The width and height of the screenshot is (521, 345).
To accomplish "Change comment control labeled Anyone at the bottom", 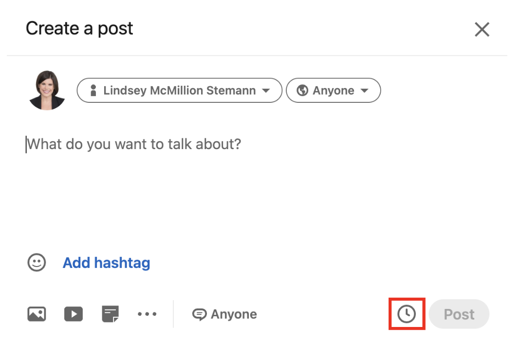I will 234,315.
